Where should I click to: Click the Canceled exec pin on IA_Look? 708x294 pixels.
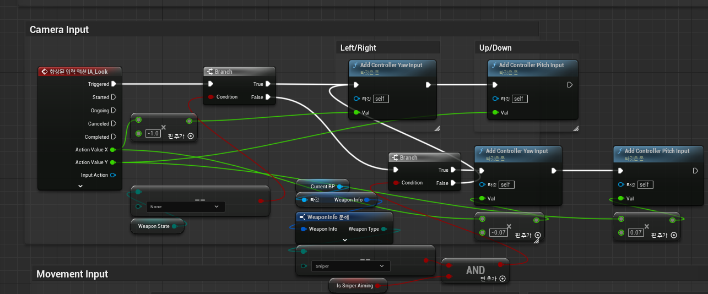[114, 123]
